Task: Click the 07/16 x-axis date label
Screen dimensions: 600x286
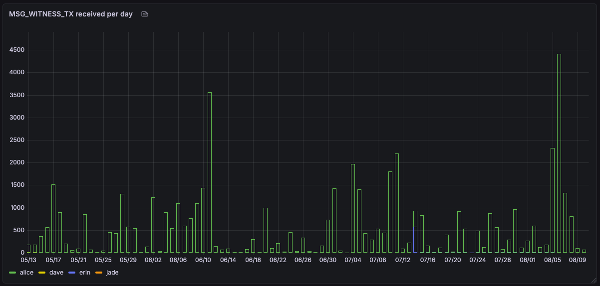Action: (428, 260)
